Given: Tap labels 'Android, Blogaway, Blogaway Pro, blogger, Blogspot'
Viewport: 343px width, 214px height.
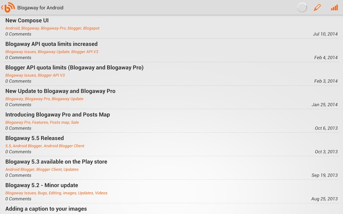Looking at the screenshot, I should coord(52,28).
